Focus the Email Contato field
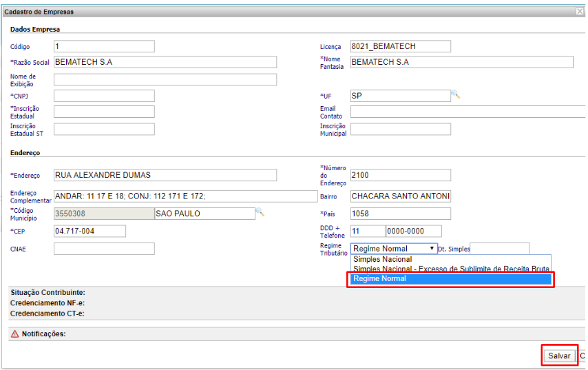Viewport: 588px width, 370px height. coord(468,112)
